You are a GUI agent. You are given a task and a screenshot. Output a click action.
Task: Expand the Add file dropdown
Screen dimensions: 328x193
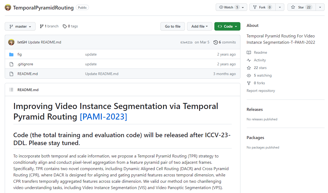click(x=199, y=26)
